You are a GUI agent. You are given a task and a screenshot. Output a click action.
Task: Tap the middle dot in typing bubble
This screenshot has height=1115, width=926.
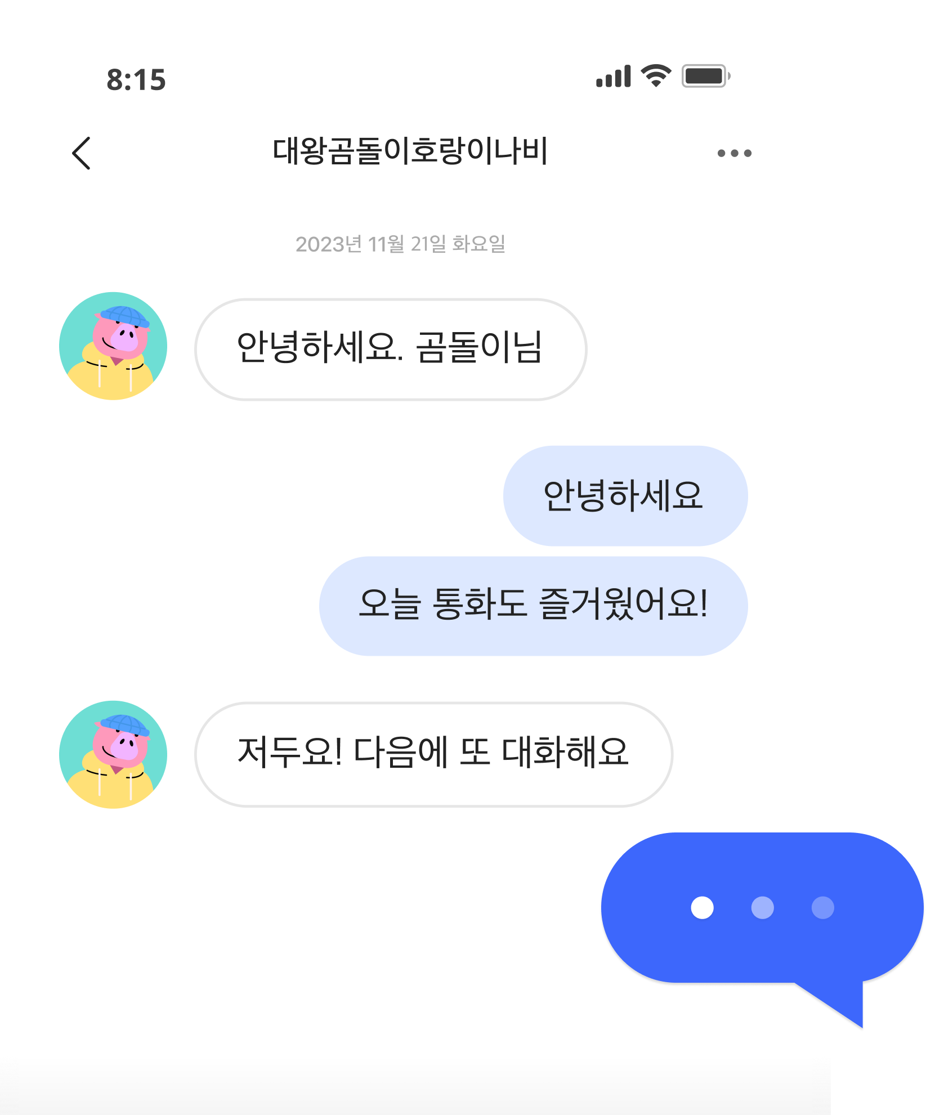762,907
